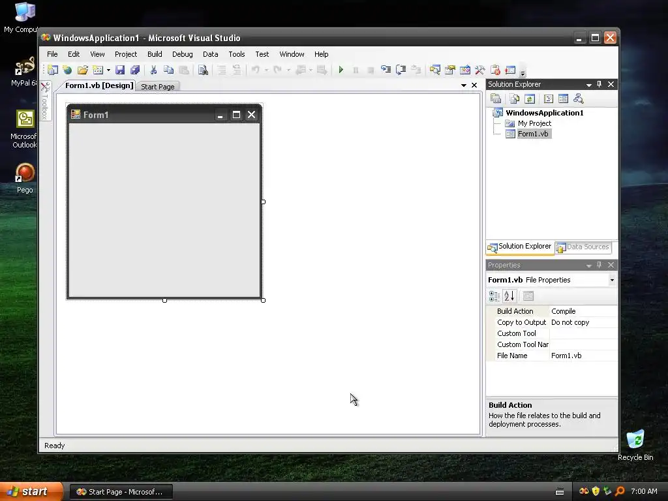Viewport: 668px width, 501px height.
Task: Open the Project menu
Action: tap(126, 54)
